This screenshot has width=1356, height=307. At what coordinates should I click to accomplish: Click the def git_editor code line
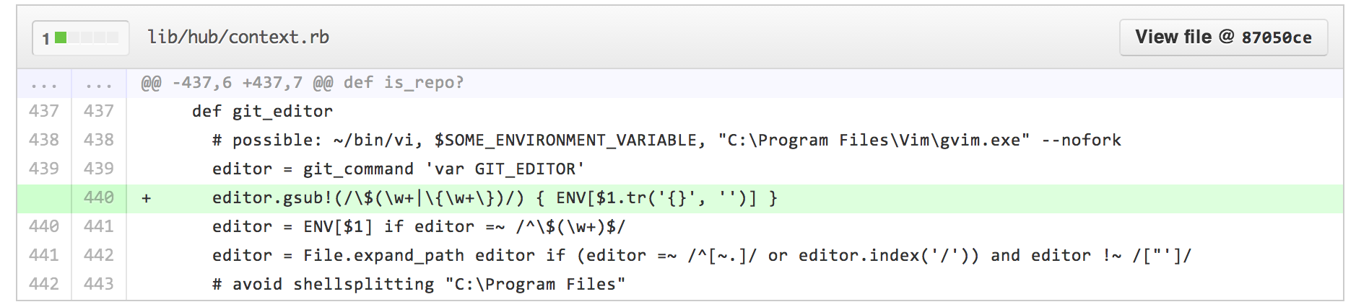pyautogui.click(x=262, y=112)
